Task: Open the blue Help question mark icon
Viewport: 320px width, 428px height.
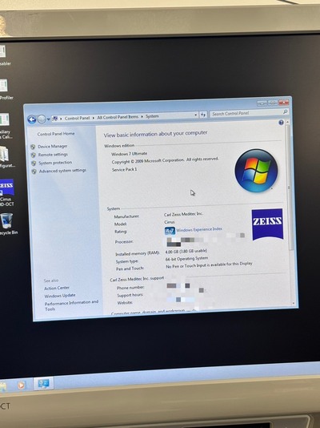Action: click(x=281, y=123)
